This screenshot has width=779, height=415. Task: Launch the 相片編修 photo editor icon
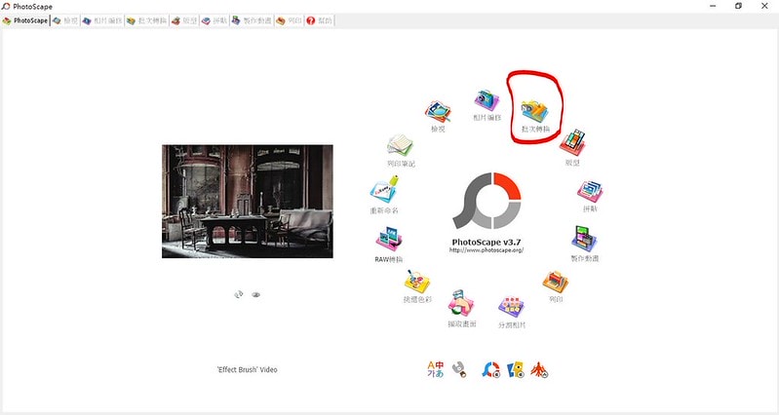pyautogui.click(x=487, y=101)
